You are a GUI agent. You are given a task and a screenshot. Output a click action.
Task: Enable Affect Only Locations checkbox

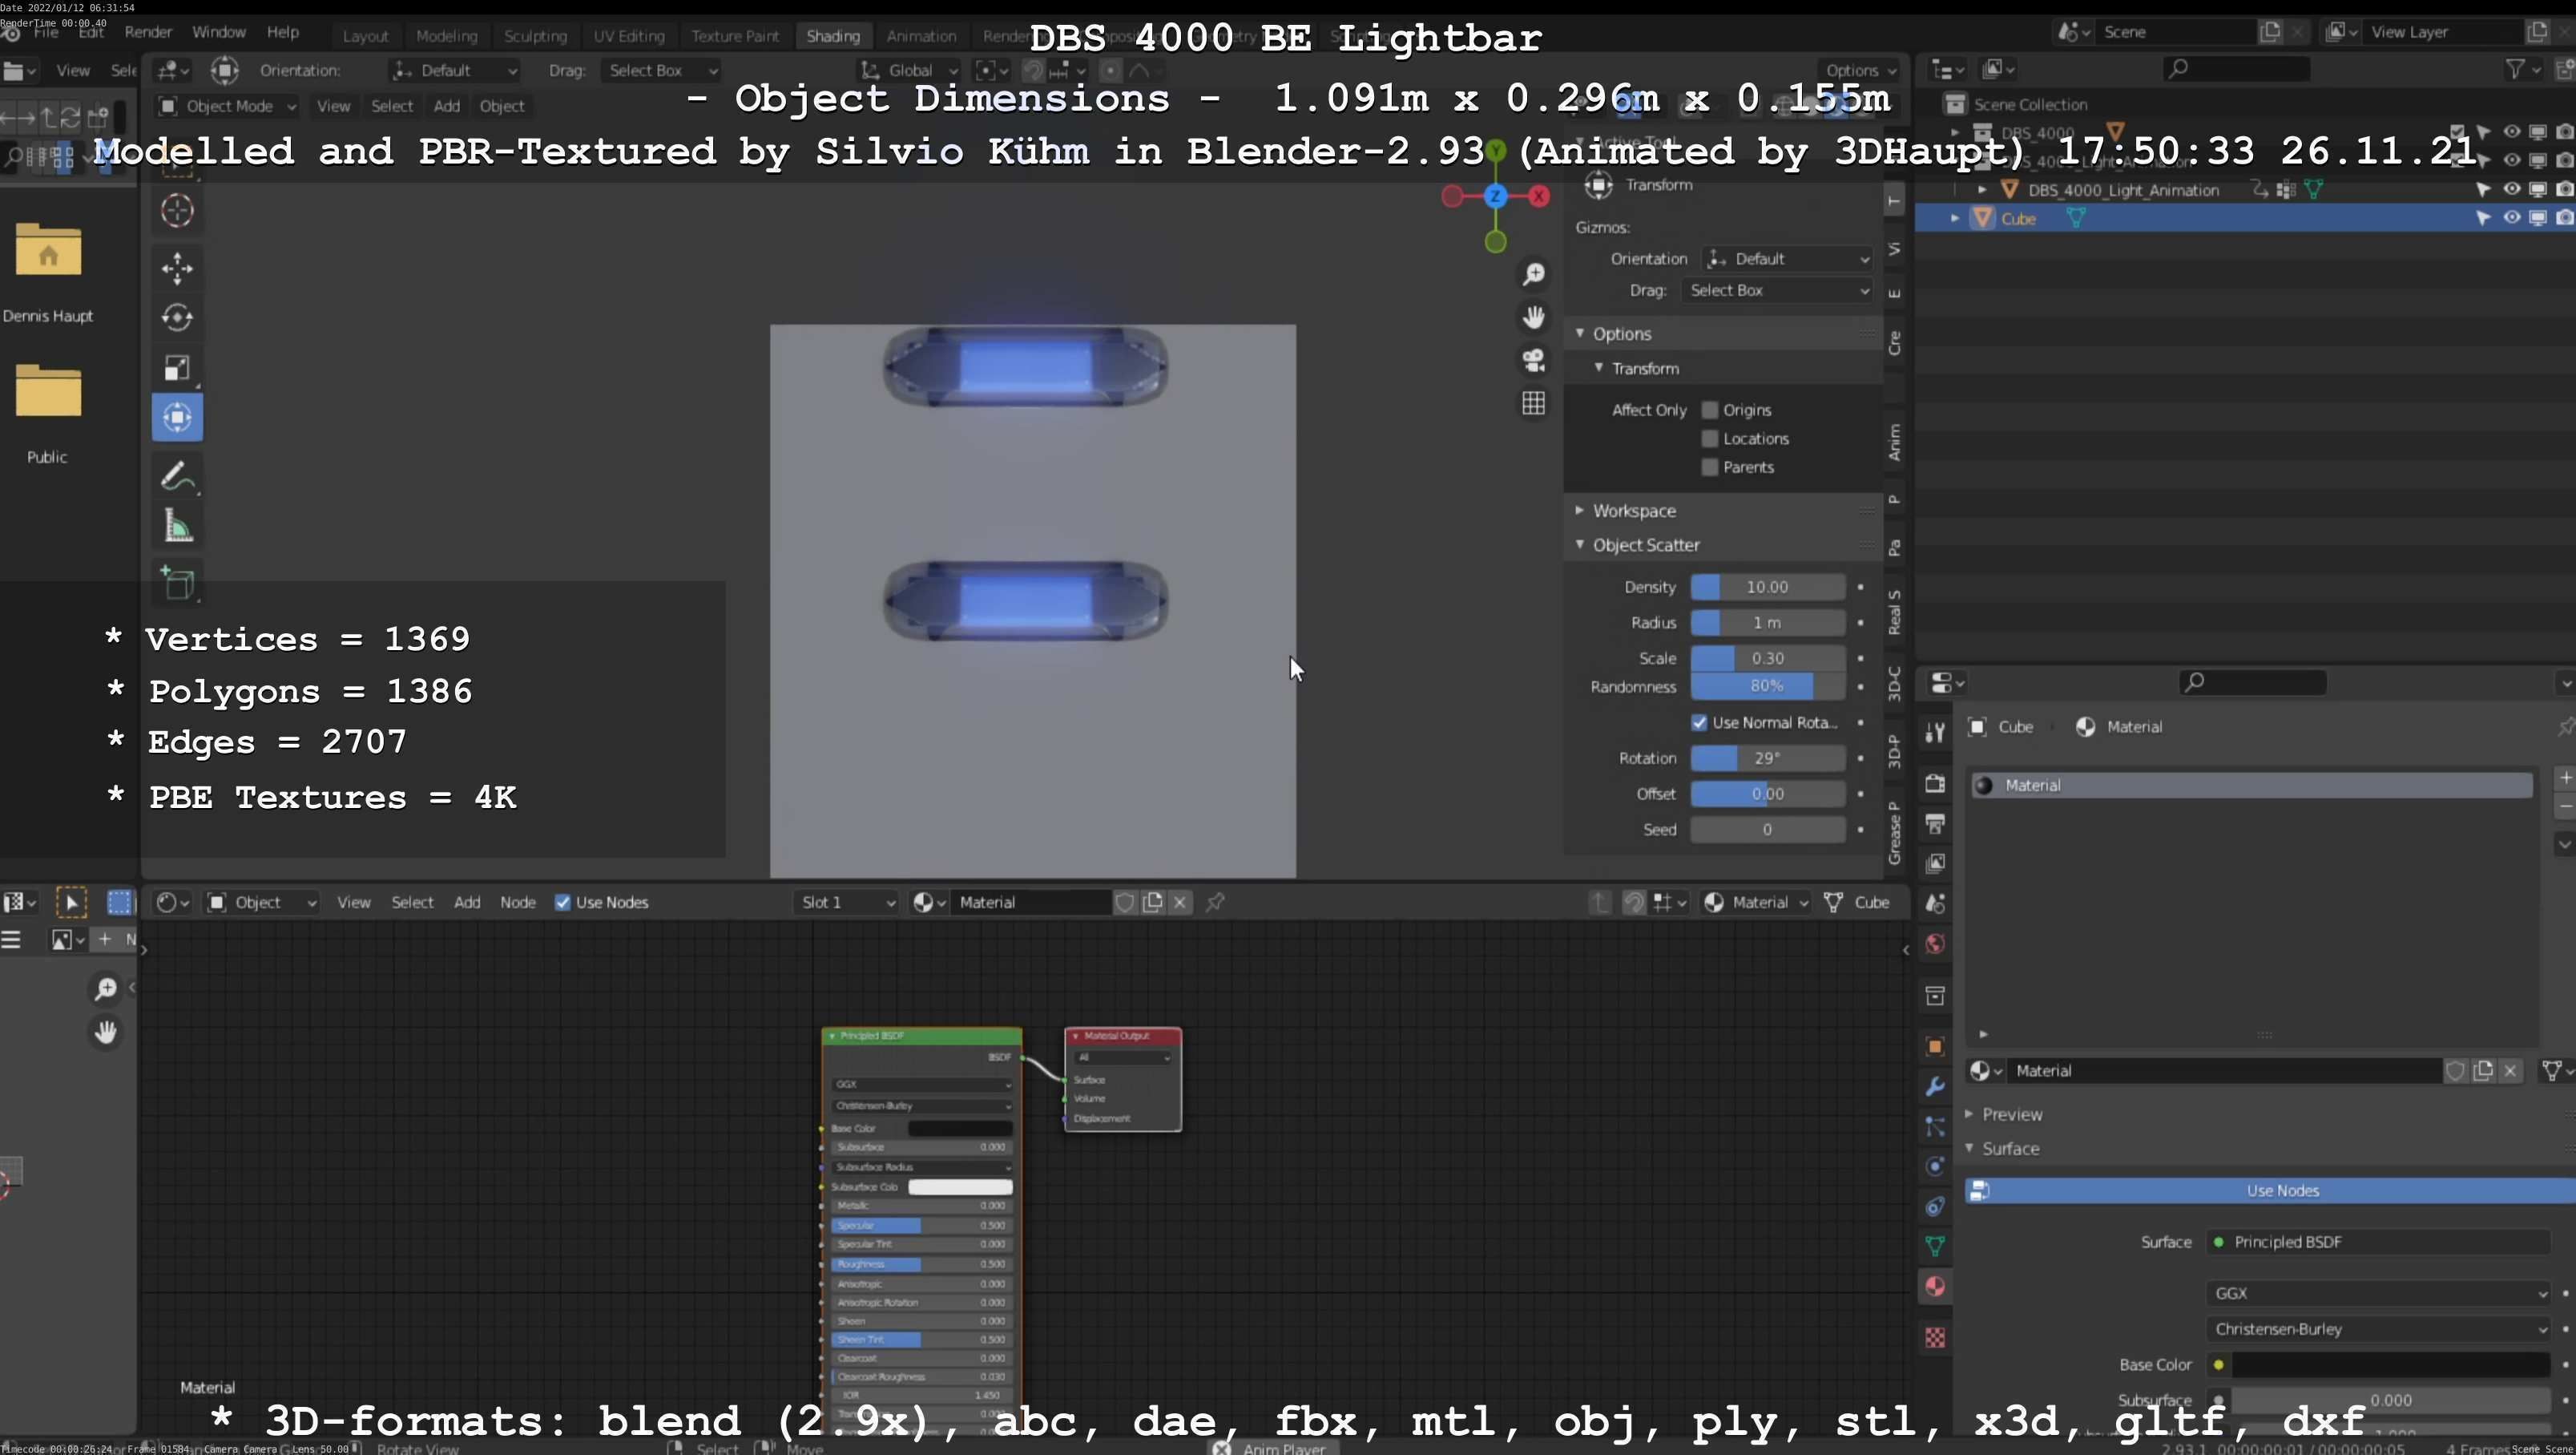tap(1710, 439)
